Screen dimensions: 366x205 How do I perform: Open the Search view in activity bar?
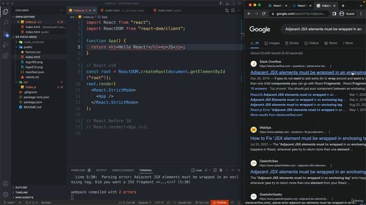tap(5, 23)
